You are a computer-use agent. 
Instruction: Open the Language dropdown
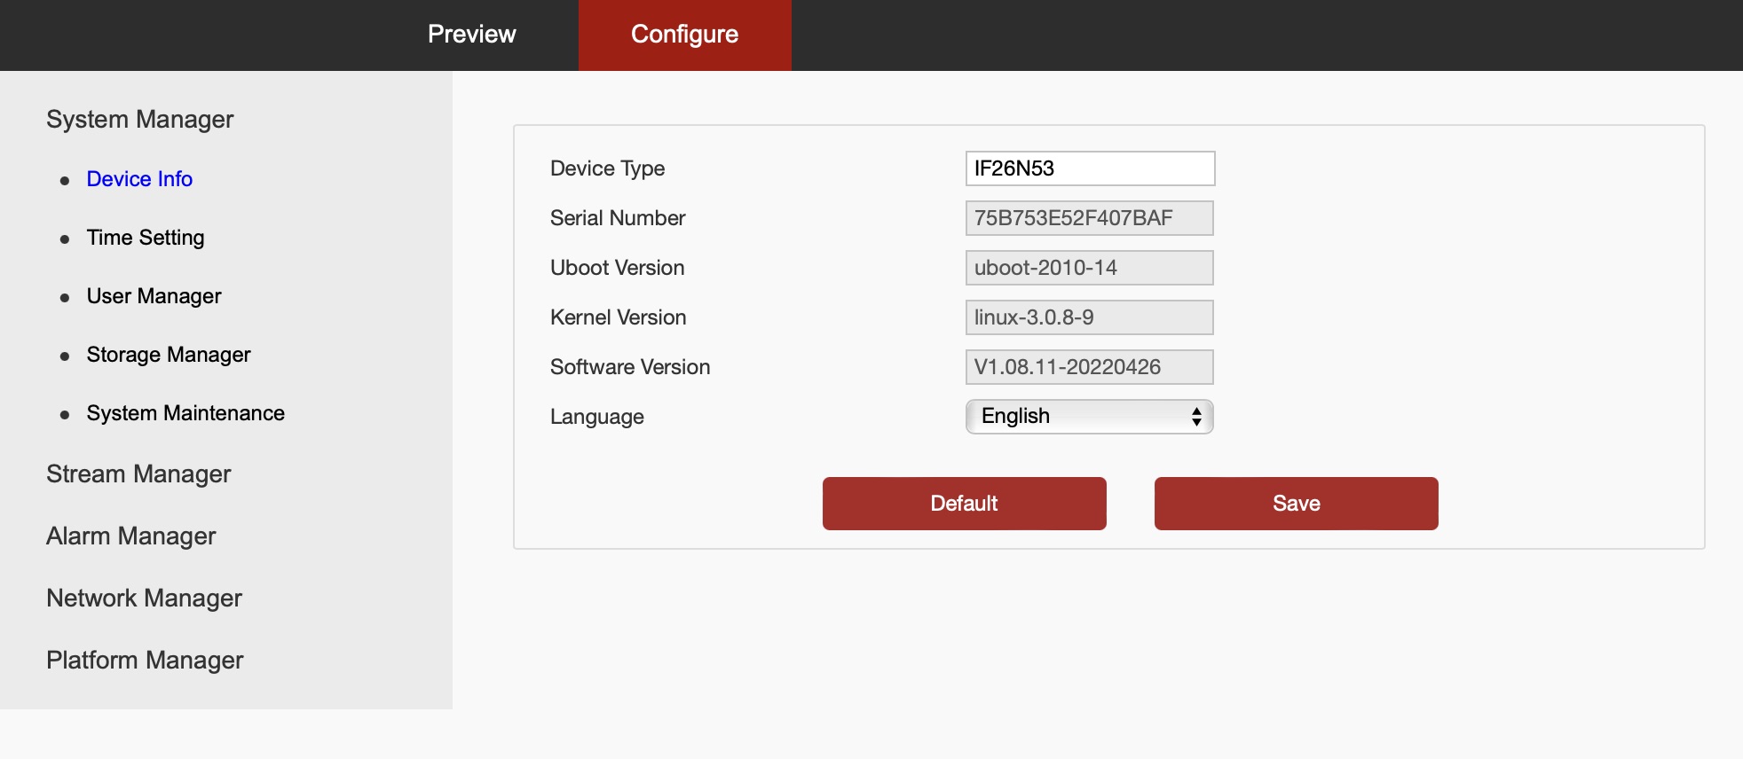[1089, 417]
